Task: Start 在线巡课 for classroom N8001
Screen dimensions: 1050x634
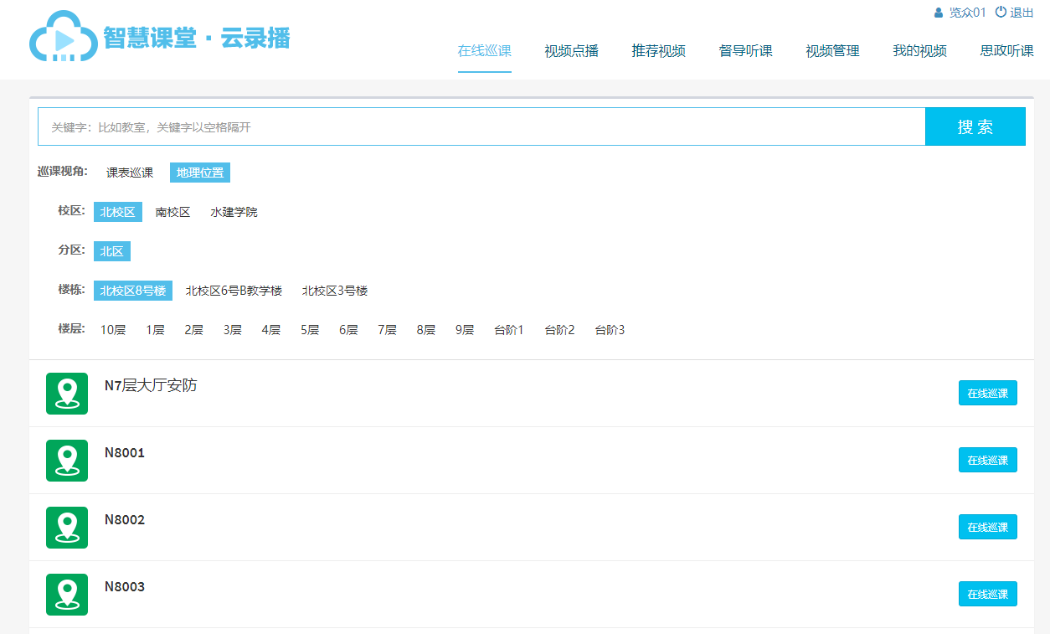Action: pos(987,460)
